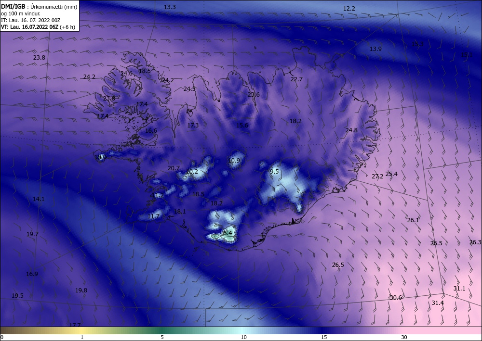Click the 9.5 value over Vatnajökull
Screen dimensions: 482x341
pos(274,171)
